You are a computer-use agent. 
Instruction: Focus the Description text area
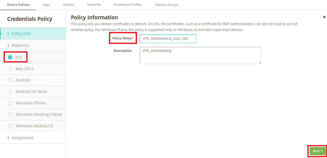pos(200,55)
